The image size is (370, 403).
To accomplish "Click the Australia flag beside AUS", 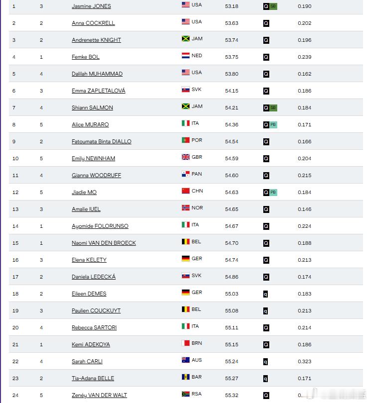I will pos(185,360).
